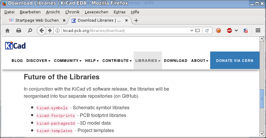Show site information icon in address bar
This screenshot has height=138, width=266.
pyautogui.click(x=58, y=31)
